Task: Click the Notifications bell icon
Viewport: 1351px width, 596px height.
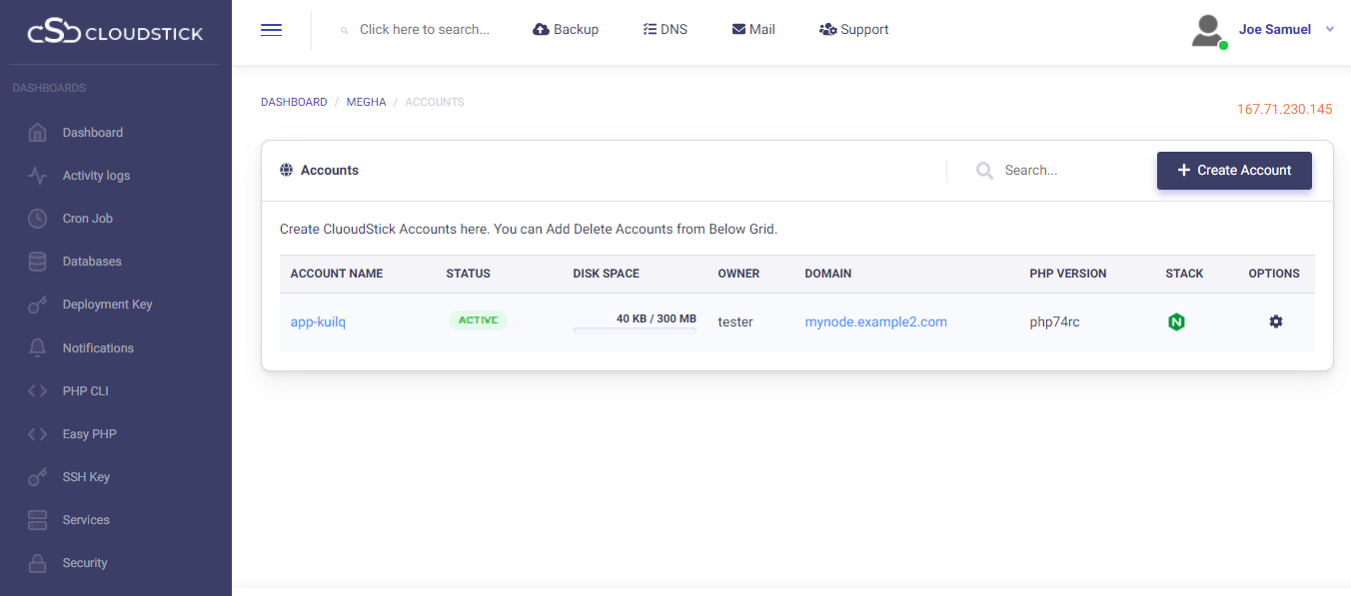Action: click(x=38, y=348)
